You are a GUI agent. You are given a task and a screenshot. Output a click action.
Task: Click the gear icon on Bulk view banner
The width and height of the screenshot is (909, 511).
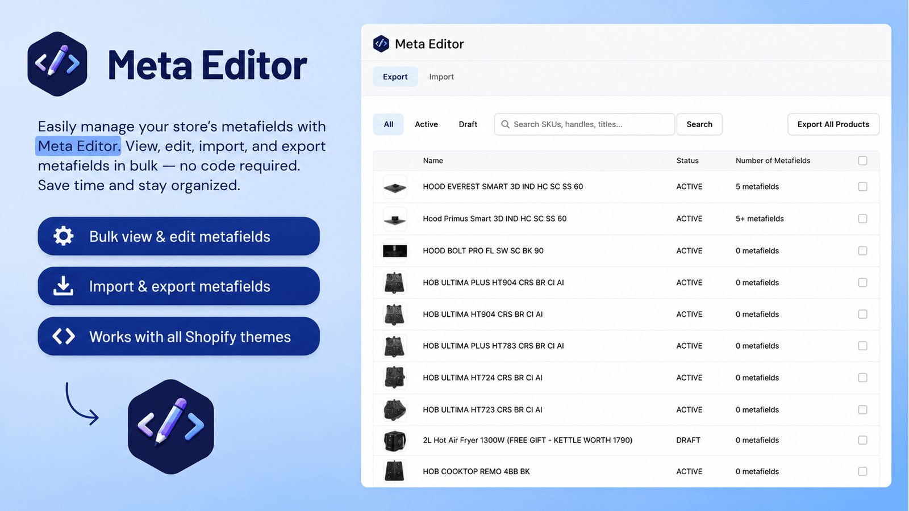pos(64,236)
